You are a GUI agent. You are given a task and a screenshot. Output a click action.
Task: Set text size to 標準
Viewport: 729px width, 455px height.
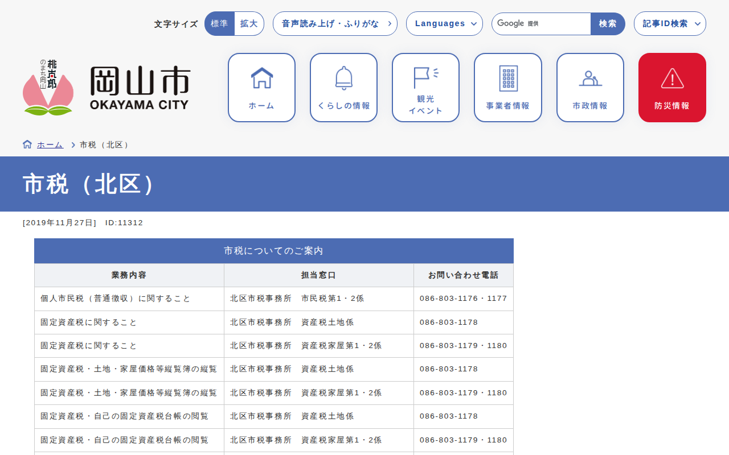point(219,24)
